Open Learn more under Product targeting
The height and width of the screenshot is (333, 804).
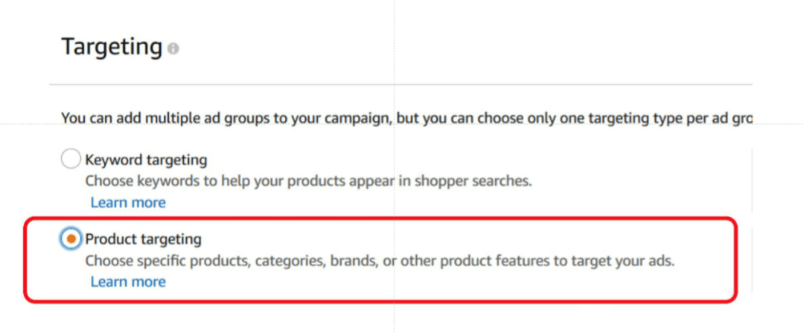(x=128, y=282)
